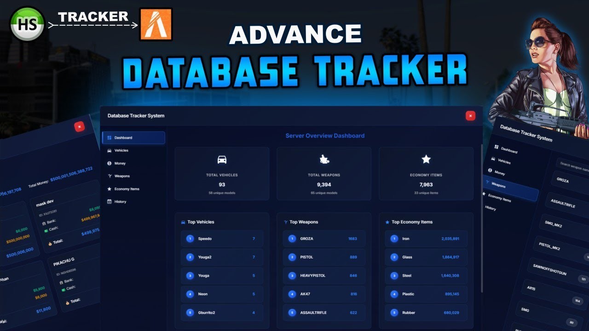Select the ASSAULTRIFLE row in Top Weapons
Viewport: 589px width, 331px height.
click(x=324, y=313)
